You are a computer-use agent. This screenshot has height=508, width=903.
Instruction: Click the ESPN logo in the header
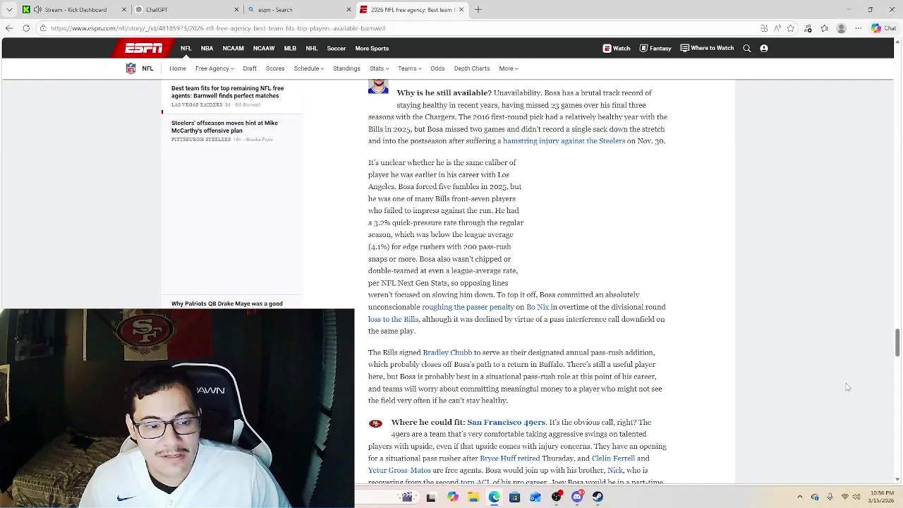point(144,48)
